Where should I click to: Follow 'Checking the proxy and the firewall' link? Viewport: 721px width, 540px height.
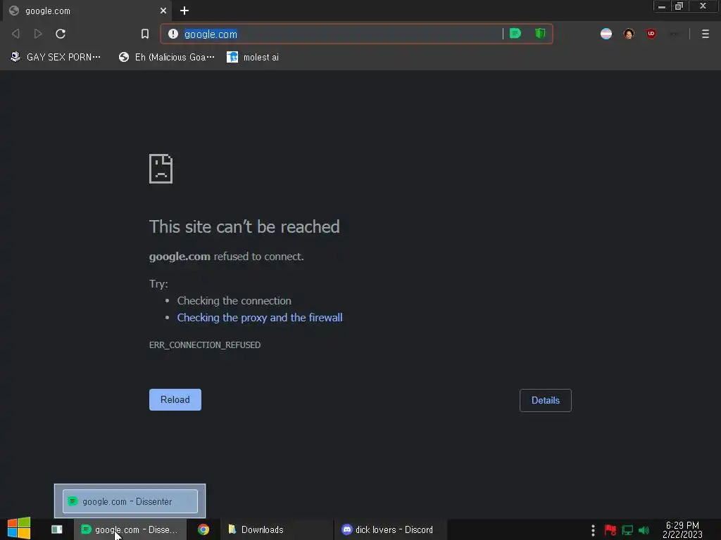(260, 318)
